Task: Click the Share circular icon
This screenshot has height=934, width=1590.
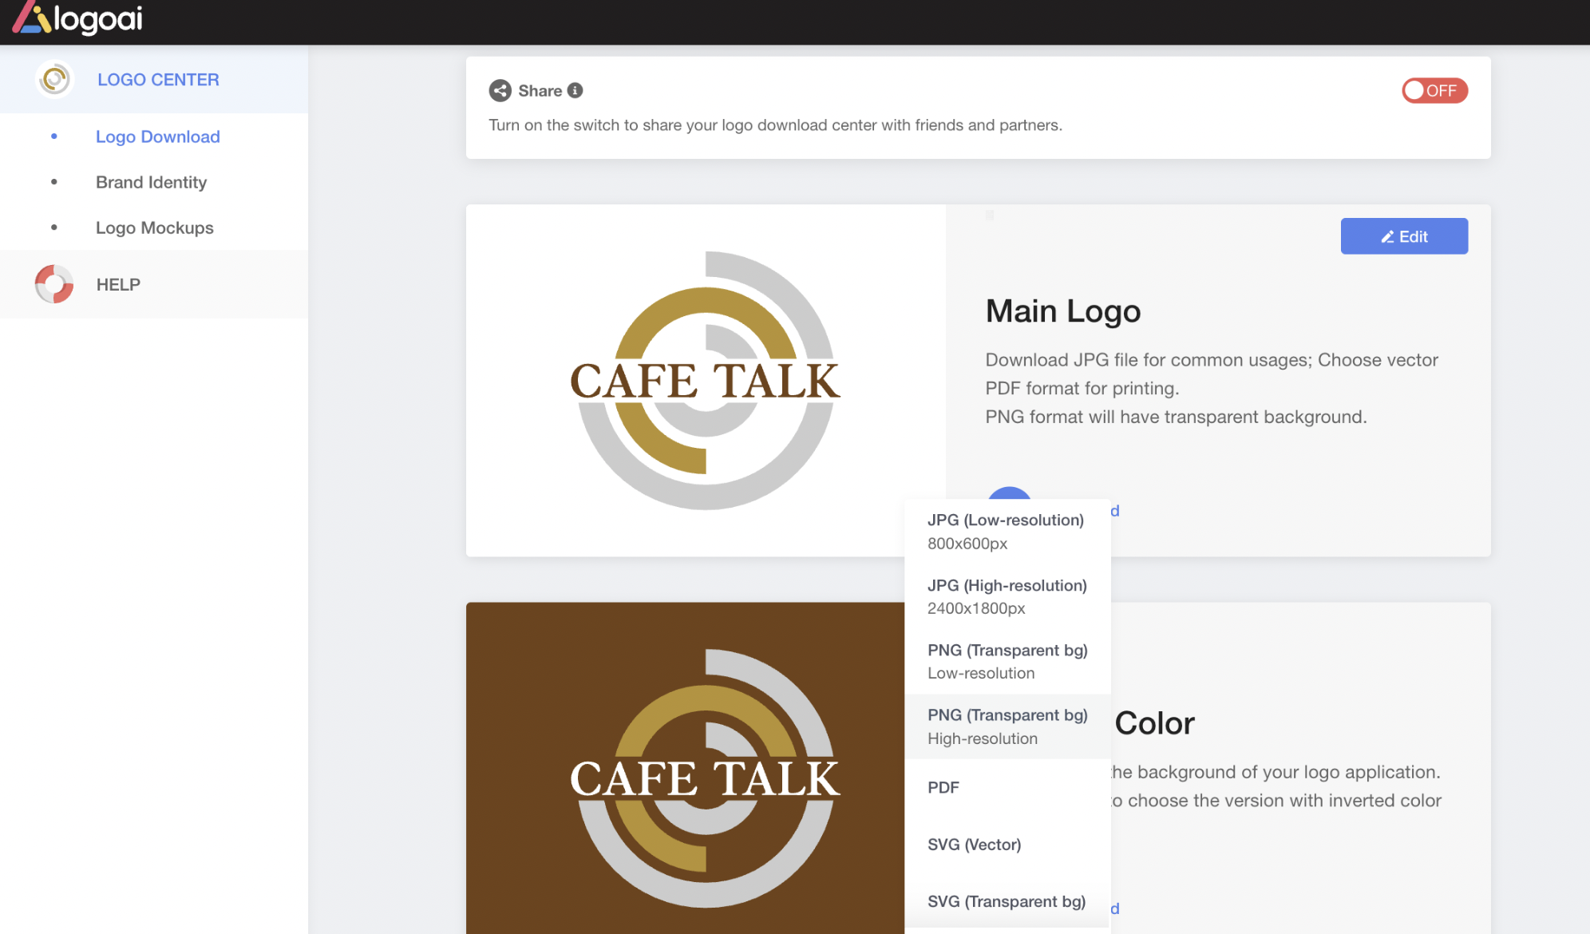Action: pyautogui.click(x=500, y=90)
